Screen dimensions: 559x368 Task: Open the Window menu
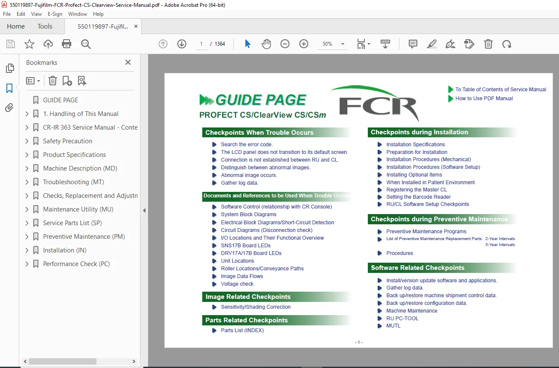tap(78, 14)
